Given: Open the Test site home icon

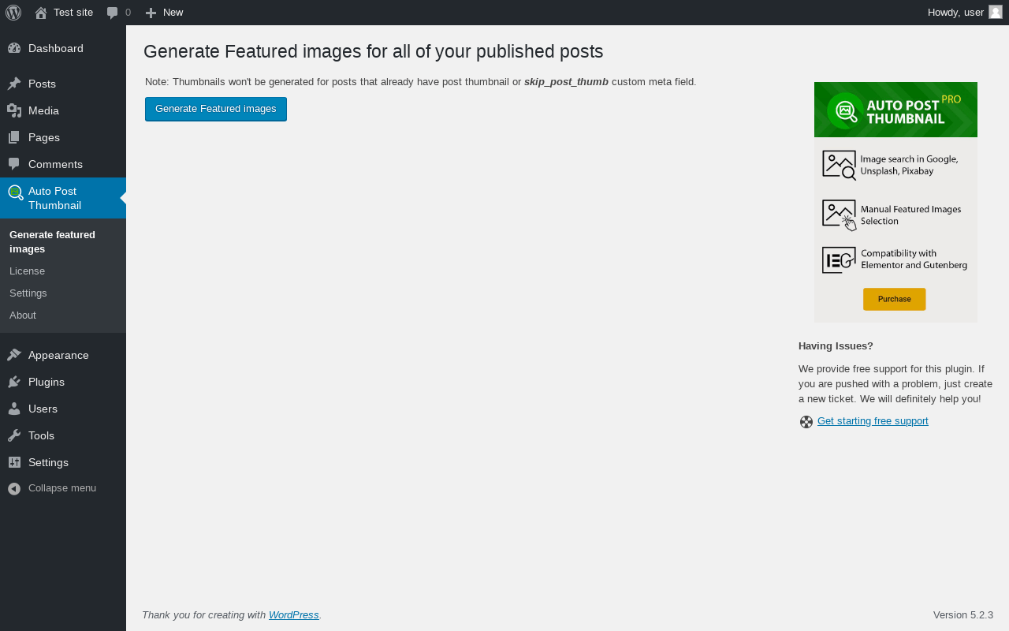Looking at the screenshot, I should [41, 13].
